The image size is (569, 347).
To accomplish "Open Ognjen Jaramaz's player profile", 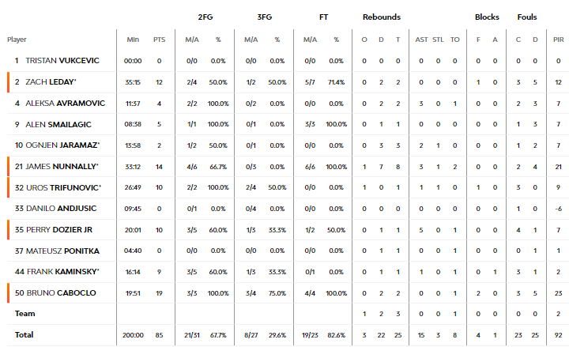I will 62,145.
